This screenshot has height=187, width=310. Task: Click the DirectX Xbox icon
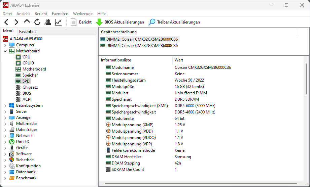click(x=12, y=142)
